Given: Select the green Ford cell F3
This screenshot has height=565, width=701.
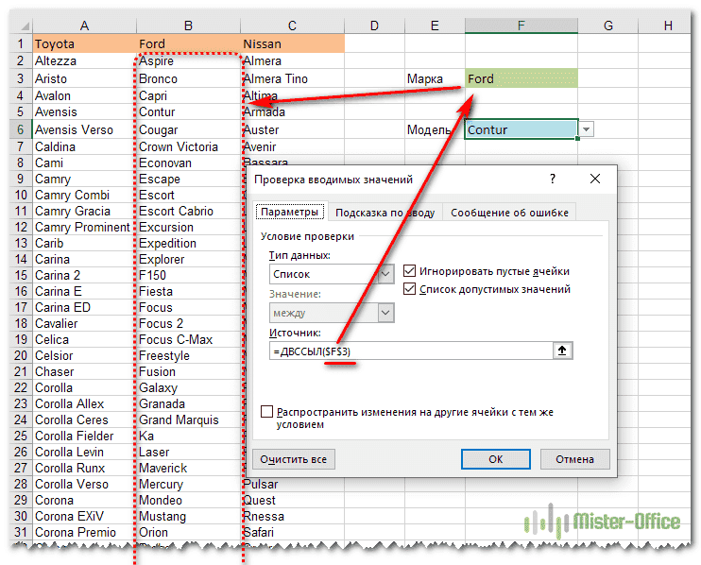Looking at the screenshot, I should coord(521,79).
